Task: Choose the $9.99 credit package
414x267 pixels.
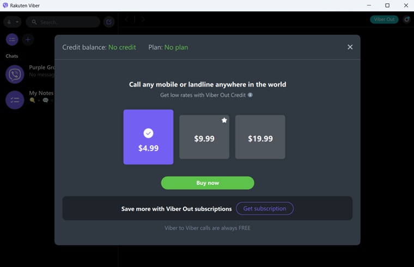Action: 204,137
